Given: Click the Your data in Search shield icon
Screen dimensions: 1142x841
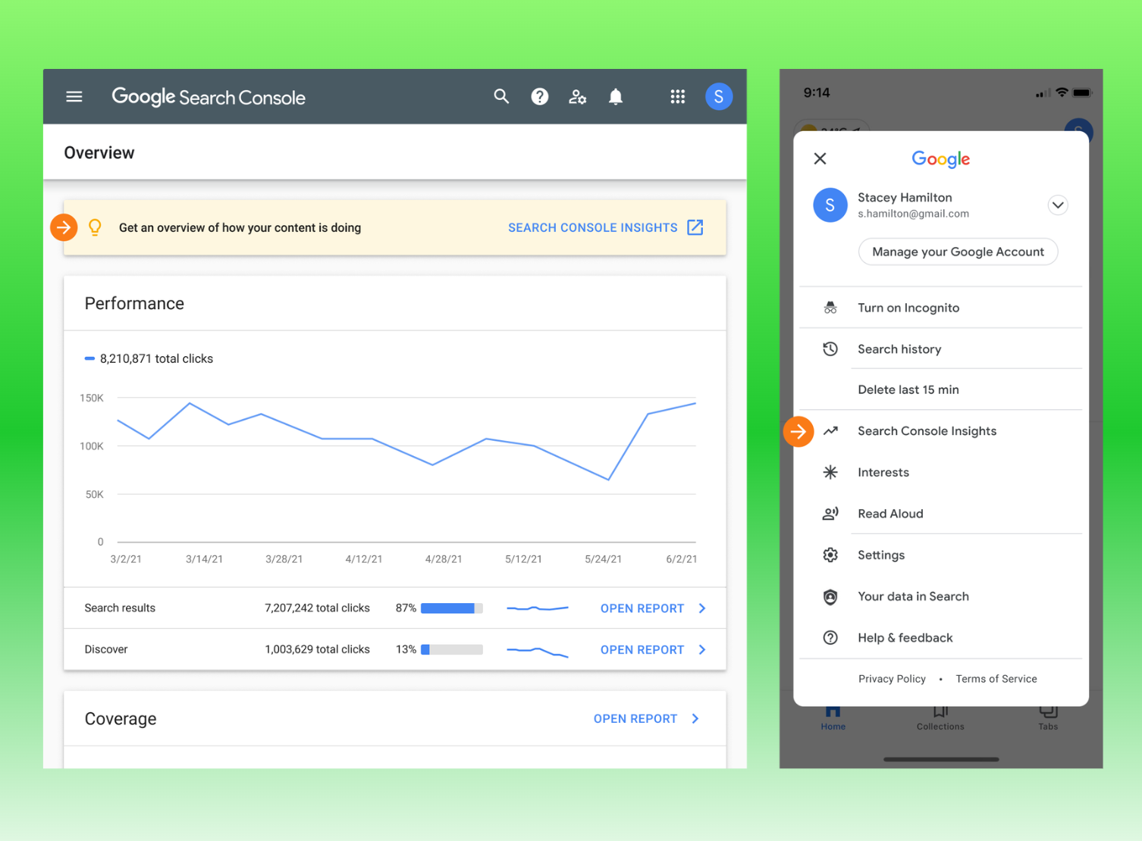Looking at the screenshot, I should [x=830, y=596].
